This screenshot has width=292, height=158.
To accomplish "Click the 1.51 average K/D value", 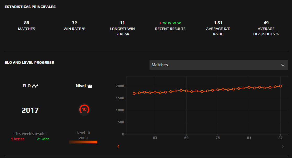I will [218, 23].
